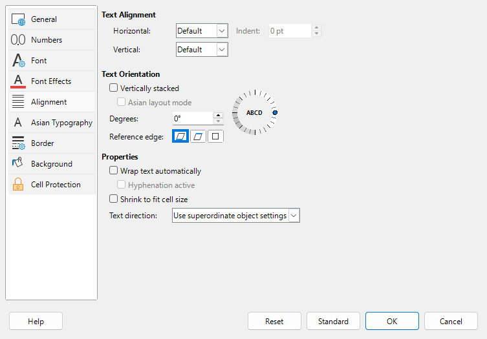Click the Cell Protection padlock icon

[18, 184]
